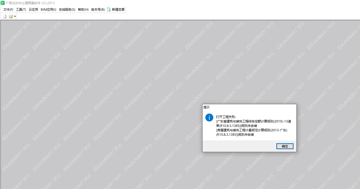
Task: Click the green GCL2013 app icon in title bar
Action: tap(3, 3)
